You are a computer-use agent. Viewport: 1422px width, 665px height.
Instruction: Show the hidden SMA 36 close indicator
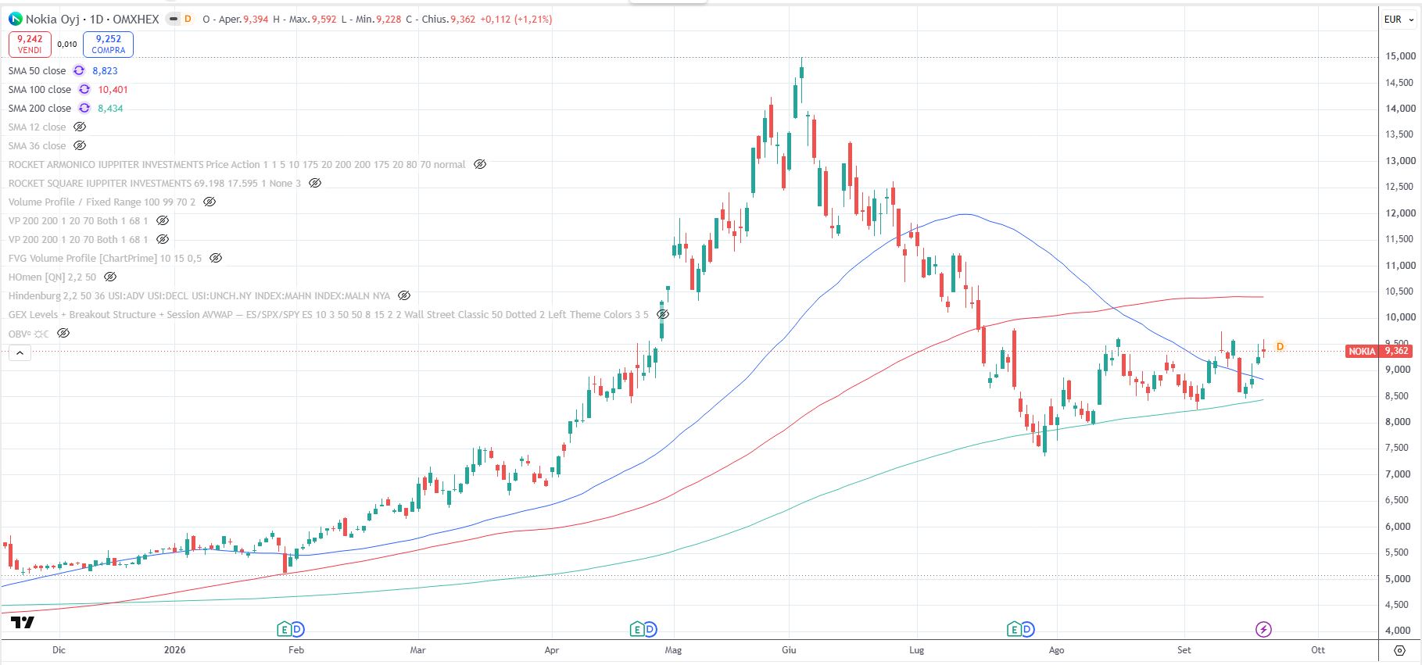(80, 145)
